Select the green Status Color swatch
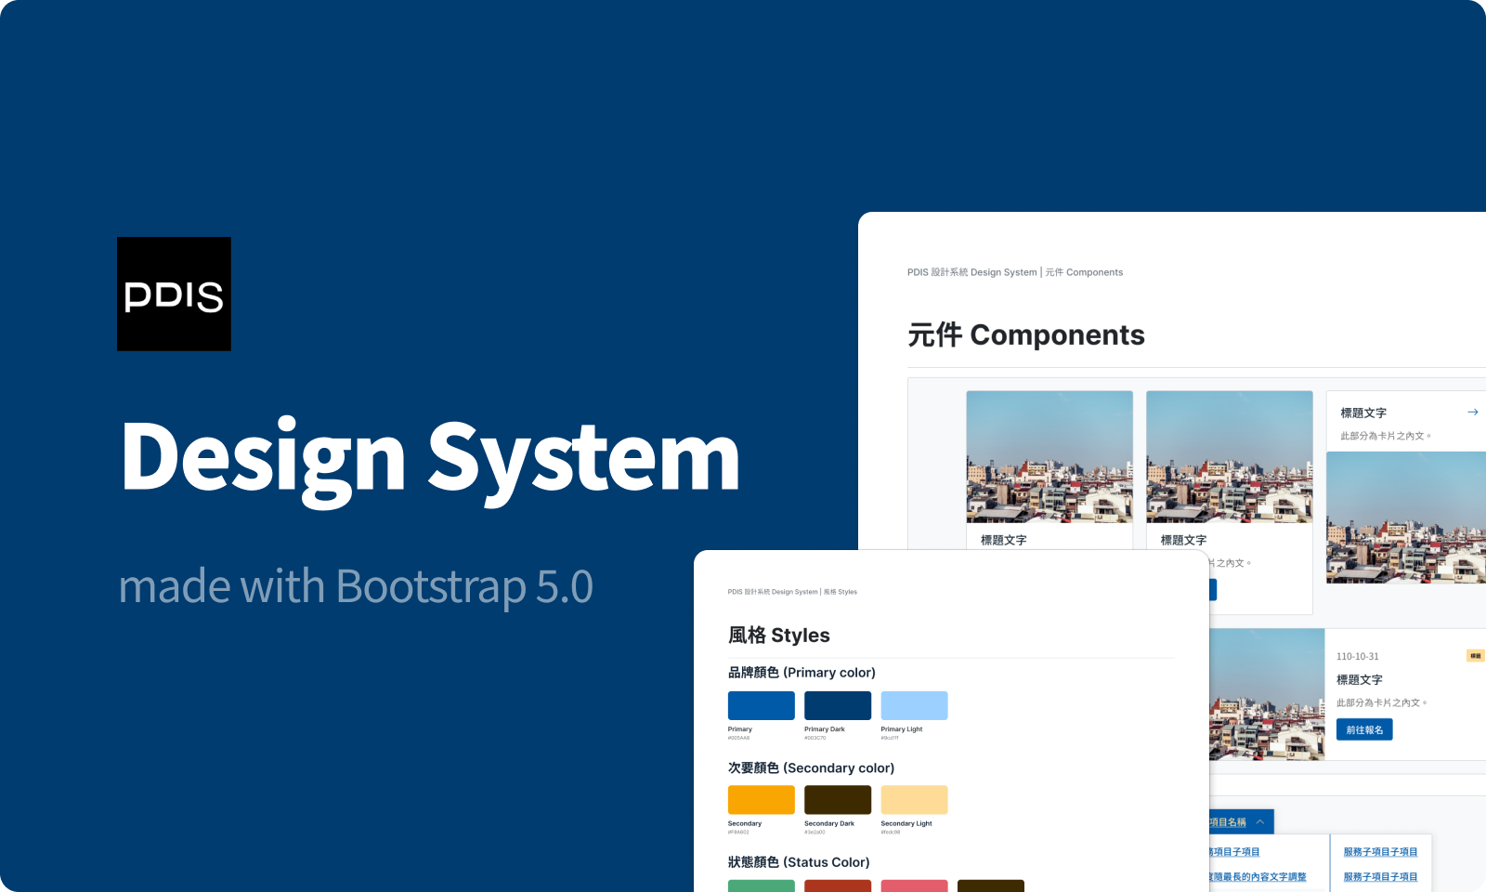 click(x=762, y=885)
